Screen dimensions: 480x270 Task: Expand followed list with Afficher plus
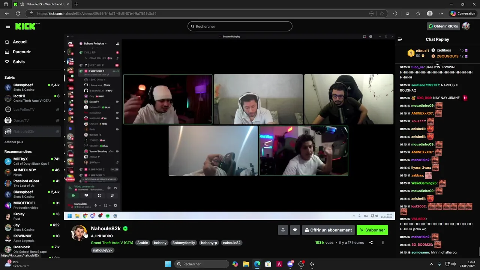(x=14, y=142)
